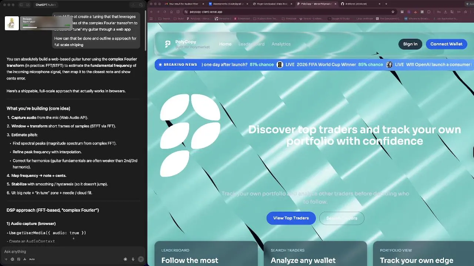Click the browser back arrow

[x=151, y=12]
